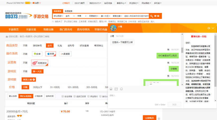Image resolution: width=217 pixels, height=120 pixels.
Task: Switch to 高级搜索 tab
Action: (x=58, y=11)
